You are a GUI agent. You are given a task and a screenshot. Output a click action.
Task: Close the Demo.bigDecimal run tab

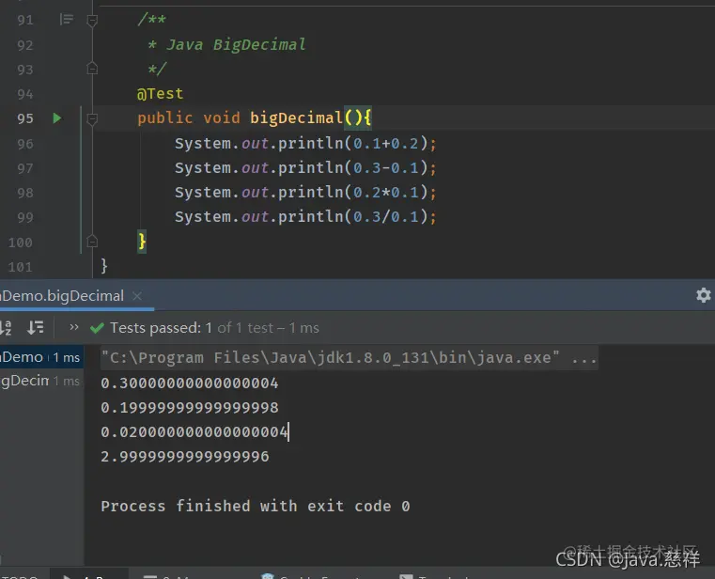137,296
